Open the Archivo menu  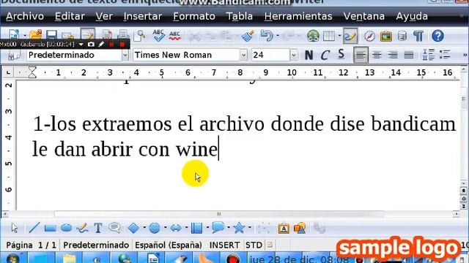tap(25, 16)
